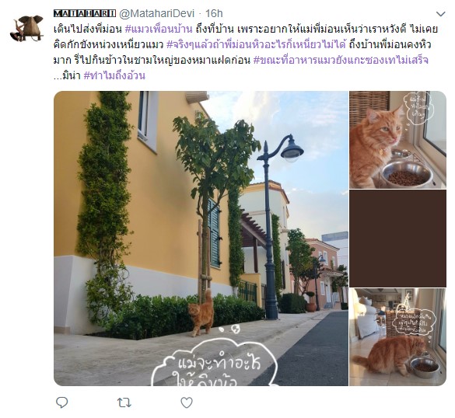The image size is (455, 418).
Task: Open the tweet options chevron menu
Action: (440, 14)
